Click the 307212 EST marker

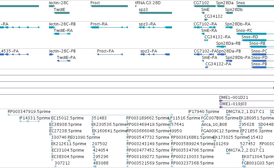56,166
